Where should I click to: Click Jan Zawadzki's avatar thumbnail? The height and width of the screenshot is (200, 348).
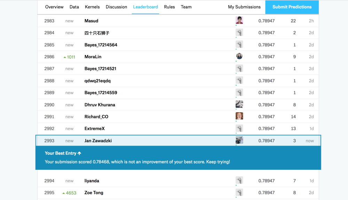pos(239,140)
